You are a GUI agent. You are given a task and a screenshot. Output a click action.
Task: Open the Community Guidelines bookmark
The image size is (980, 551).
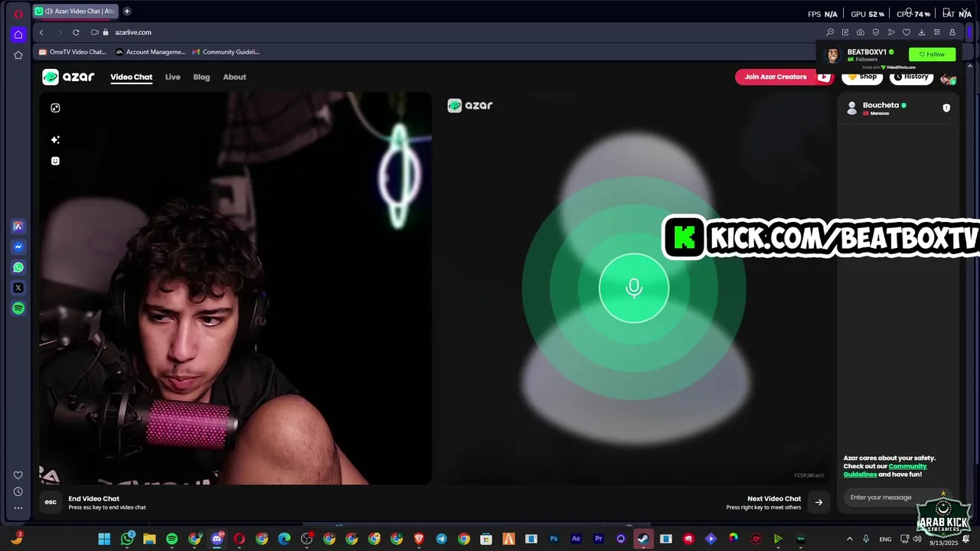click(226, 52)
